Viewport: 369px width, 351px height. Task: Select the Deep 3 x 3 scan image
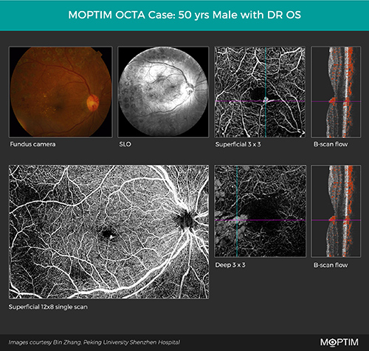point(260,211)
